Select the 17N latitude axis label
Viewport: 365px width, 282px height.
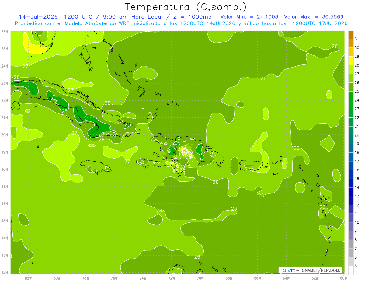pos(5,186)
